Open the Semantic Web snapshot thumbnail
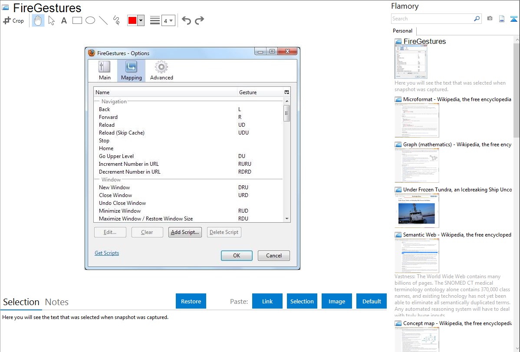520x352 pixels. click(x=417, y=256)
